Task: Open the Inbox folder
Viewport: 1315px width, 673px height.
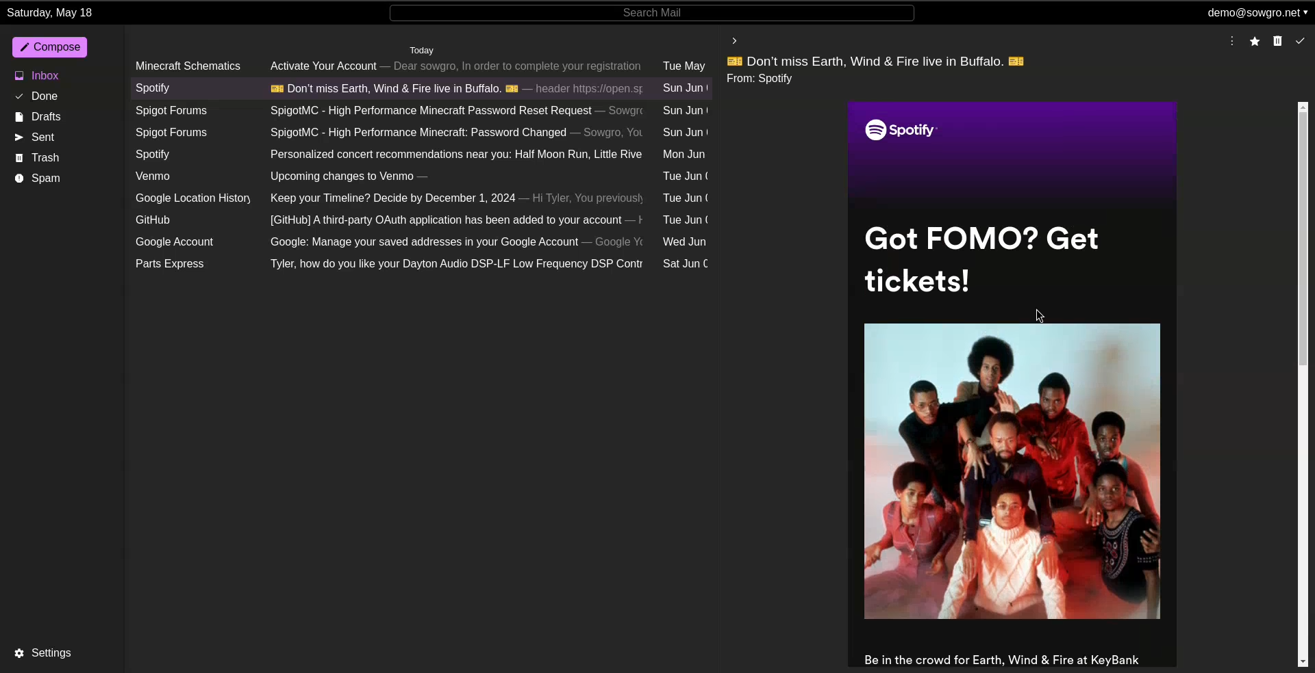Action: (x=45, y=75)
